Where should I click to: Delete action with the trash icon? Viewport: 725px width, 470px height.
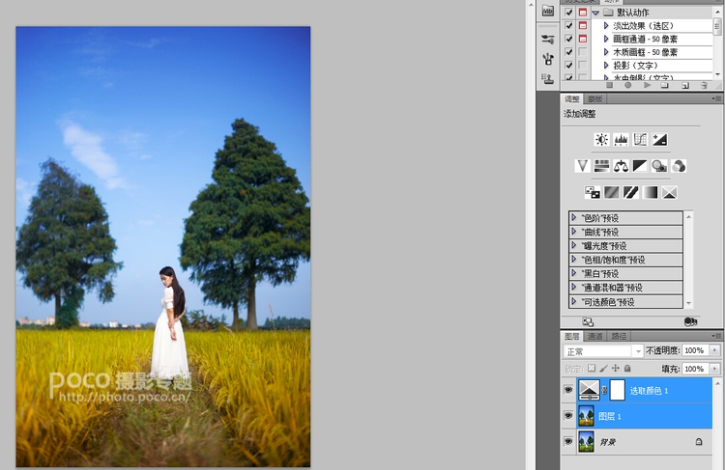tap(704, 86)
